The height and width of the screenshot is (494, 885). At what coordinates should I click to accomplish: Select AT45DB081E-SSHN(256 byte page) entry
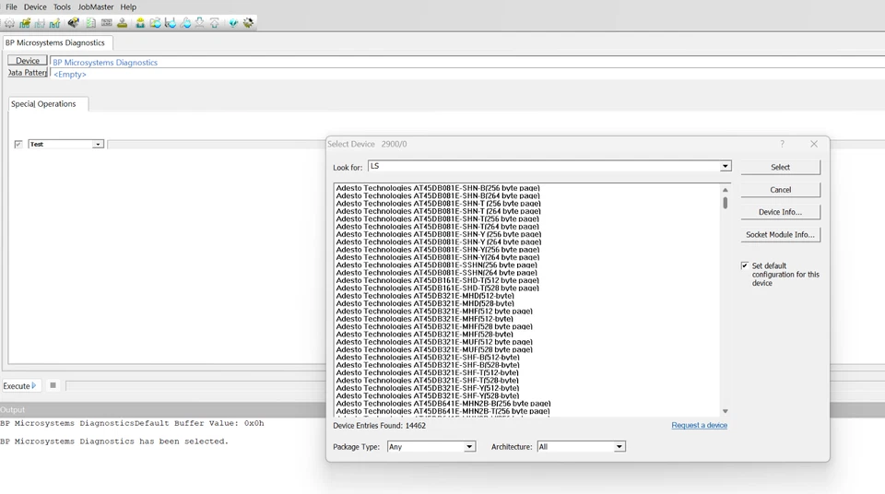pos(436,265)
